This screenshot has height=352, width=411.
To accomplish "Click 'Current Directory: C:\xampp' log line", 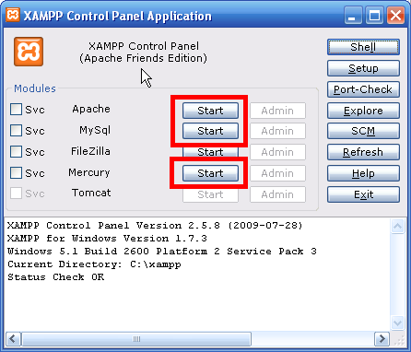I will [94, 264].
